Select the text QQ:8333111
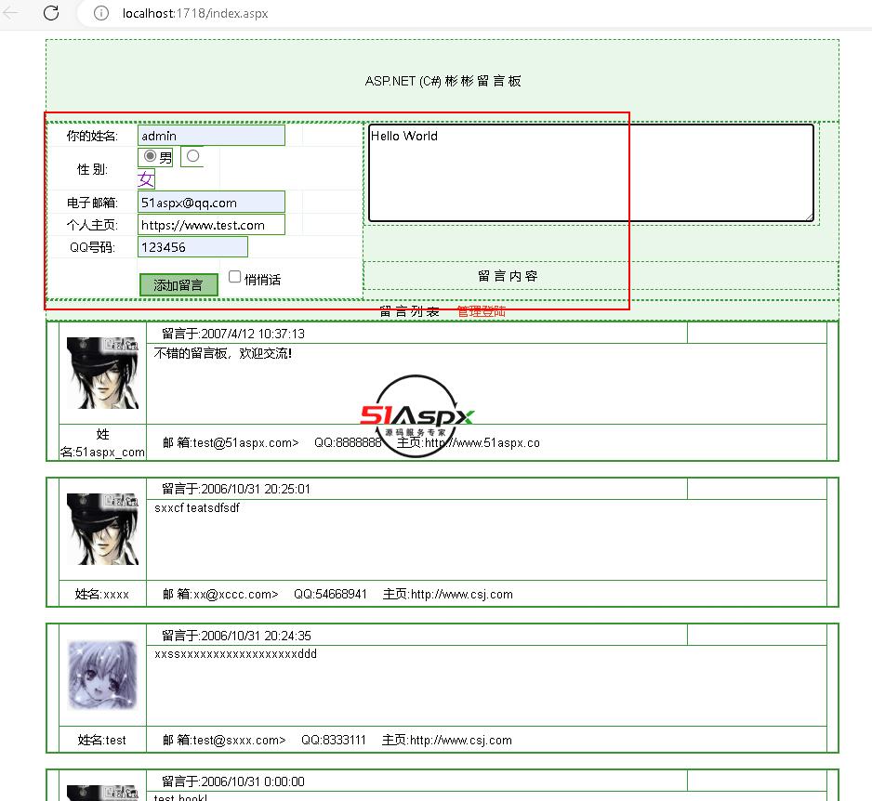 (334, 741)
